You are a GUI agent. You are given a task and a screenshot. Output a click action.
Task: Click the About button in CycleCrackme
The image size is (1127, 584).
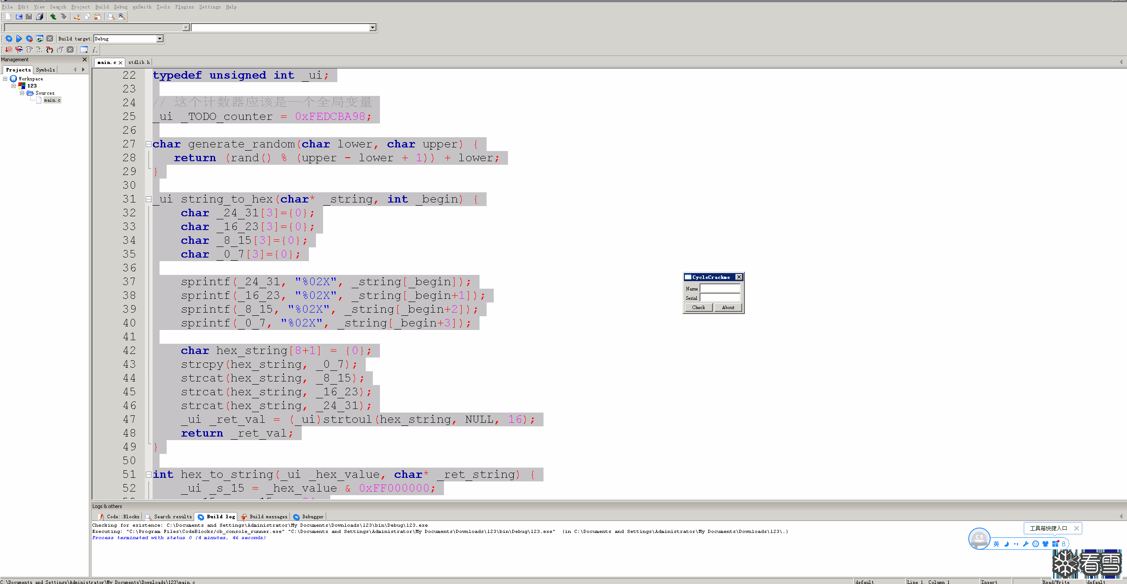point(728,307)
